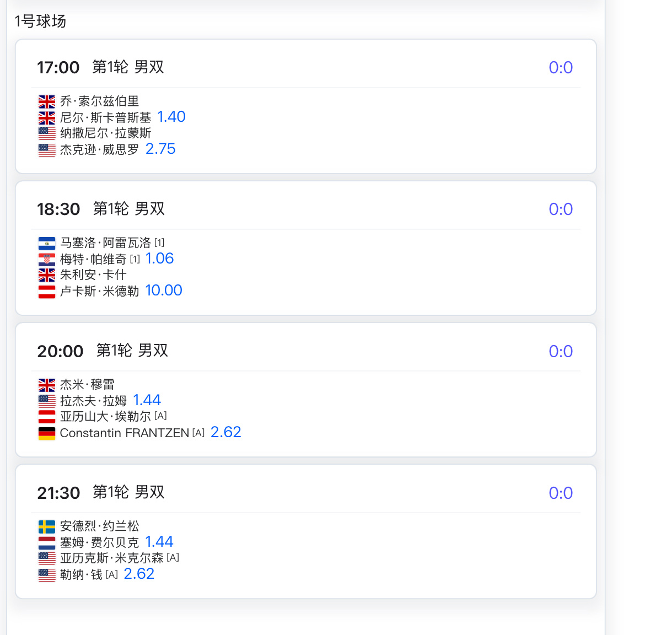
Task: Open player 亚历克斯·米克尔森
Action: click(x=111, y=558)
